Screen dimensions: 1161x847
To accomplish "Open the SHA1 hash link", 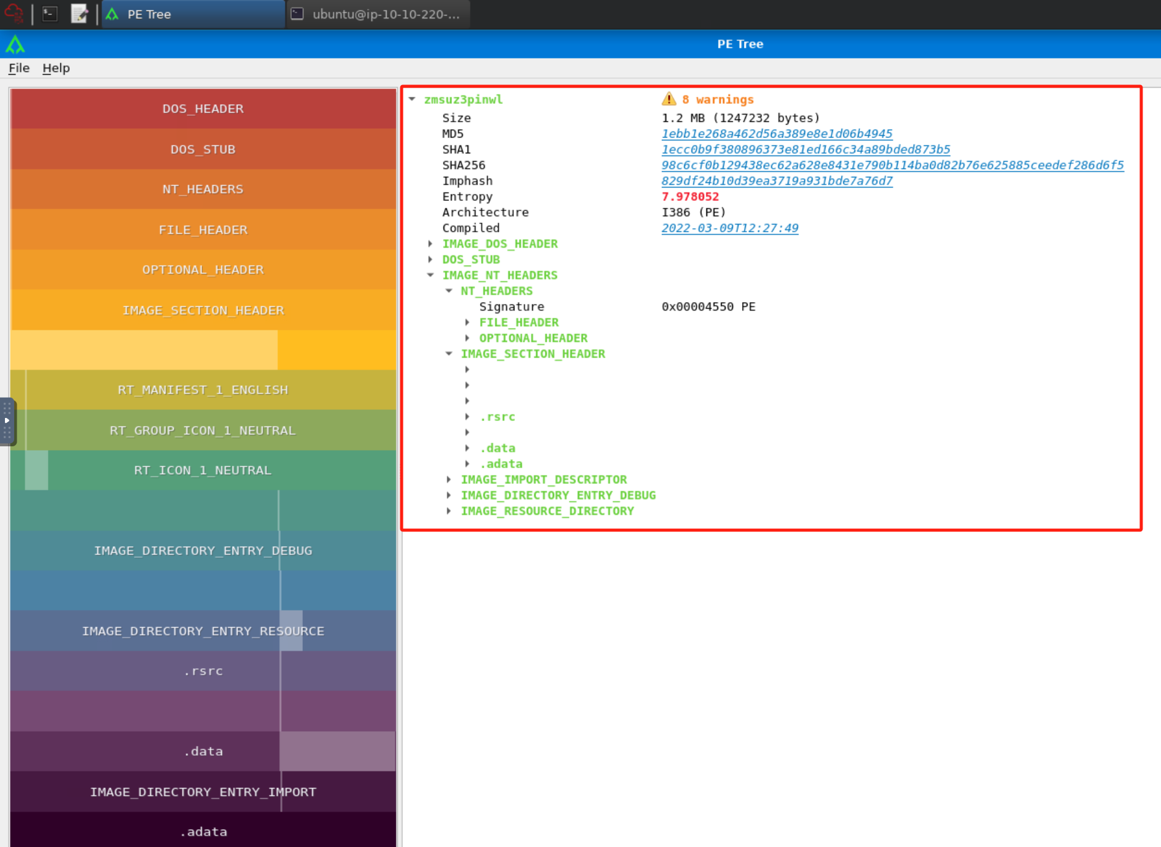I will pos(806,149).
